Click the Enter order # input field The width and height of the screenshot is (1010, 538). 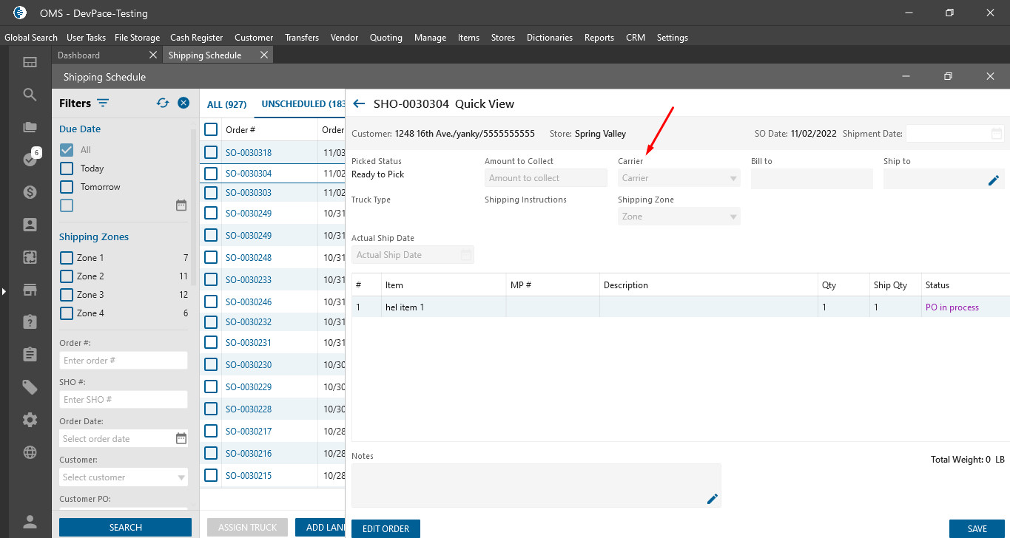124,361
